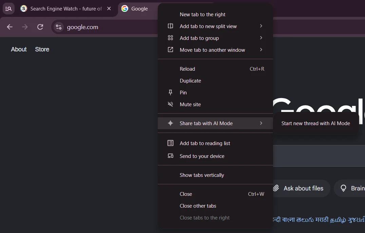Select Share tab with AI Mode
This screenshot has width=365, height=233.
(215, 123)
